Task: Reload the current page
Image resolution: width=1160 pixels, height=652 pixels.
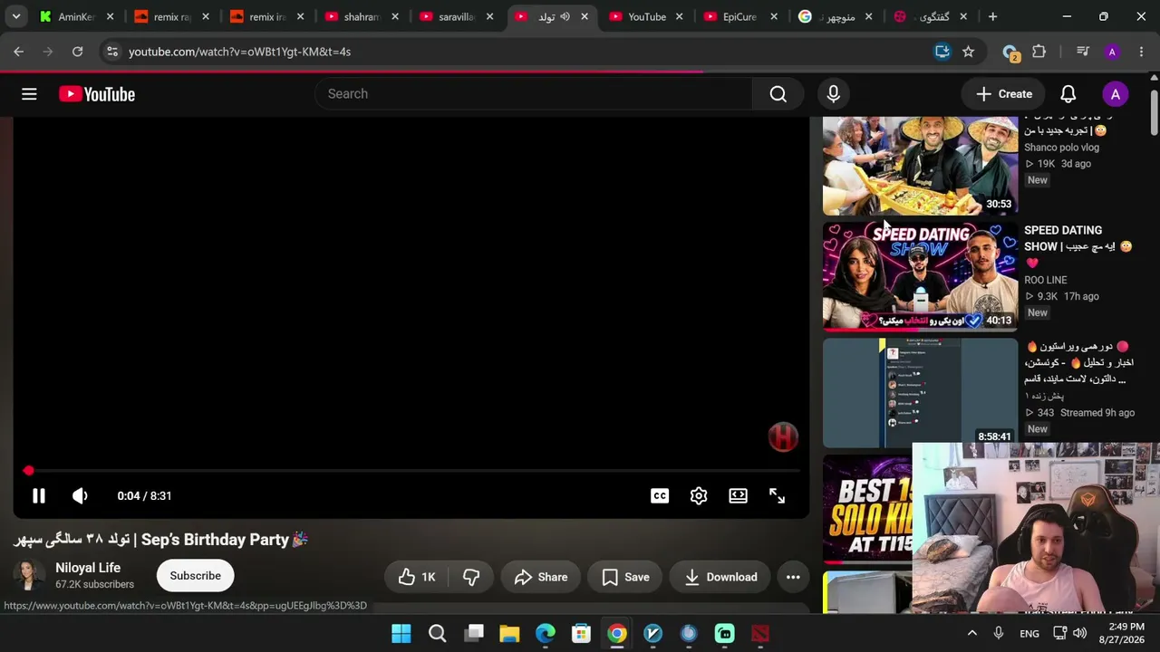Action: (77, 52)
